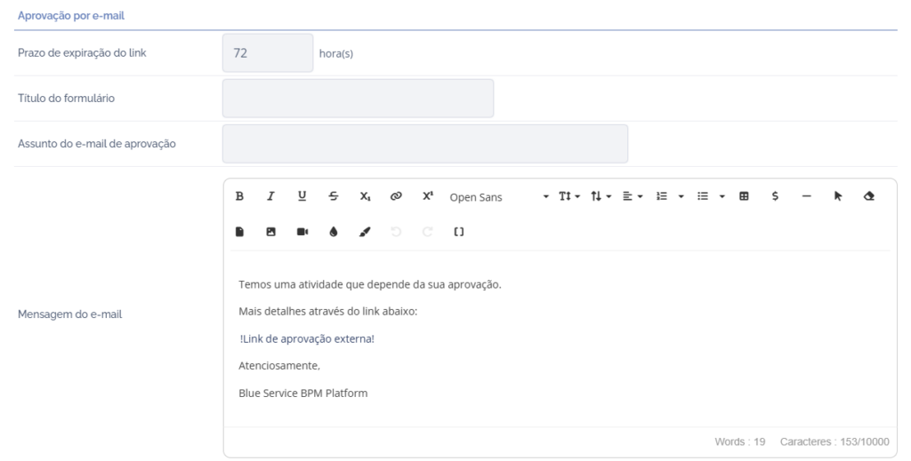The height and width of the screenshot is (461, 911).
Task: Insert a hyperlink with the link icon
Action: click(396, 197)
